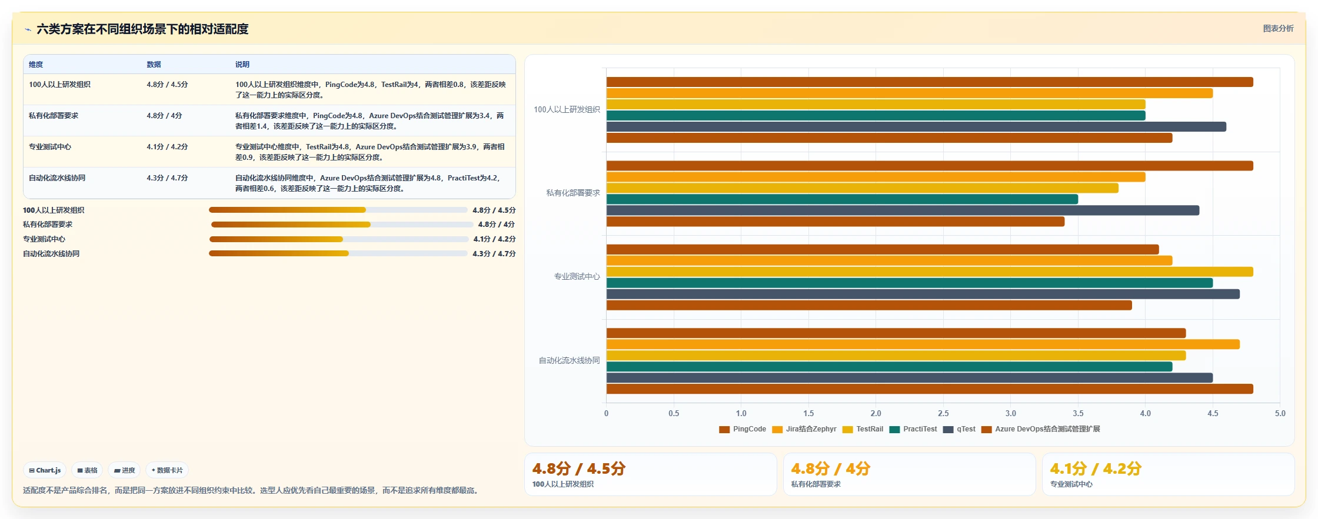This screenshot has width=1318, height=519.
Task: Click table value 4.8分 / 4分
Action: 164,116
